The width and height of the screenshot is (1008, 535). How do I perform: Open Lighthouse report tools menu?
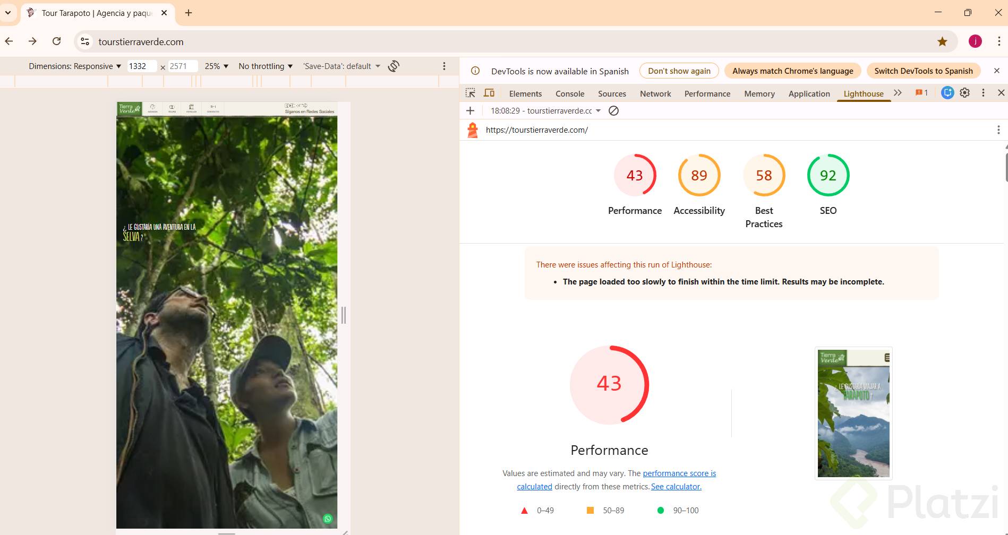(x=998, y=130)
